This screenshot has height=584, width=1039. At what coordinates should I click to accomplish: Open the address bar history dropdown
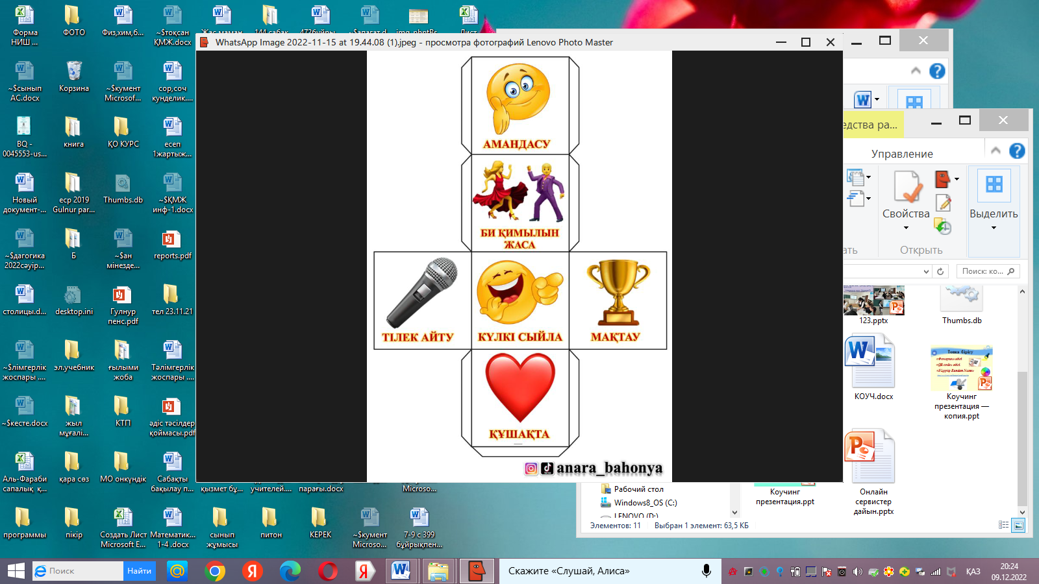point(926,271)
